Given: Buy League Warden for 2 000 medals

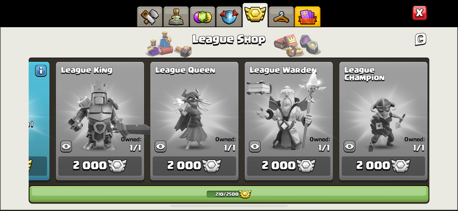Looking at the screenshot, I should pyautogui.click(x=289, y=166).
